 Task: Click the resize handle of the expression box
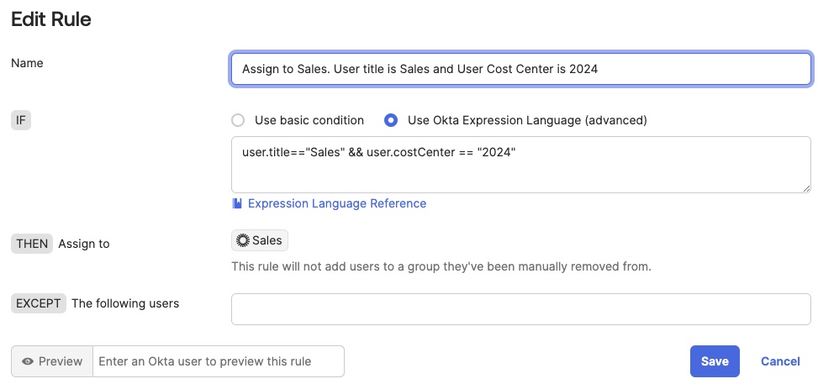click(x=806, y=188)
